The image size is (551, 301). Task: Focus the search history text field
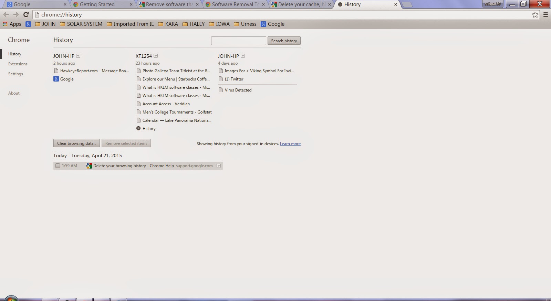[239, 41]
